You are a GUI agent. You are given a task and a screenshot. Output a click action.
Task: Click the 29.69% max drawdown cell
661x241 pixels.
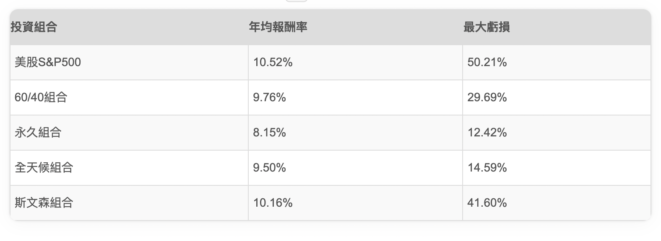coord(487,97)
